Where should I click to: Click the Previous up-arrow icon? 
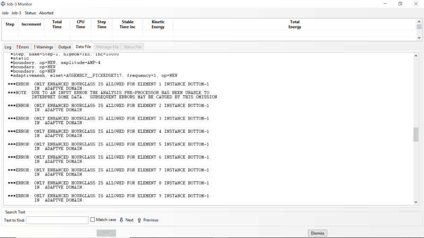pos(139,220)
